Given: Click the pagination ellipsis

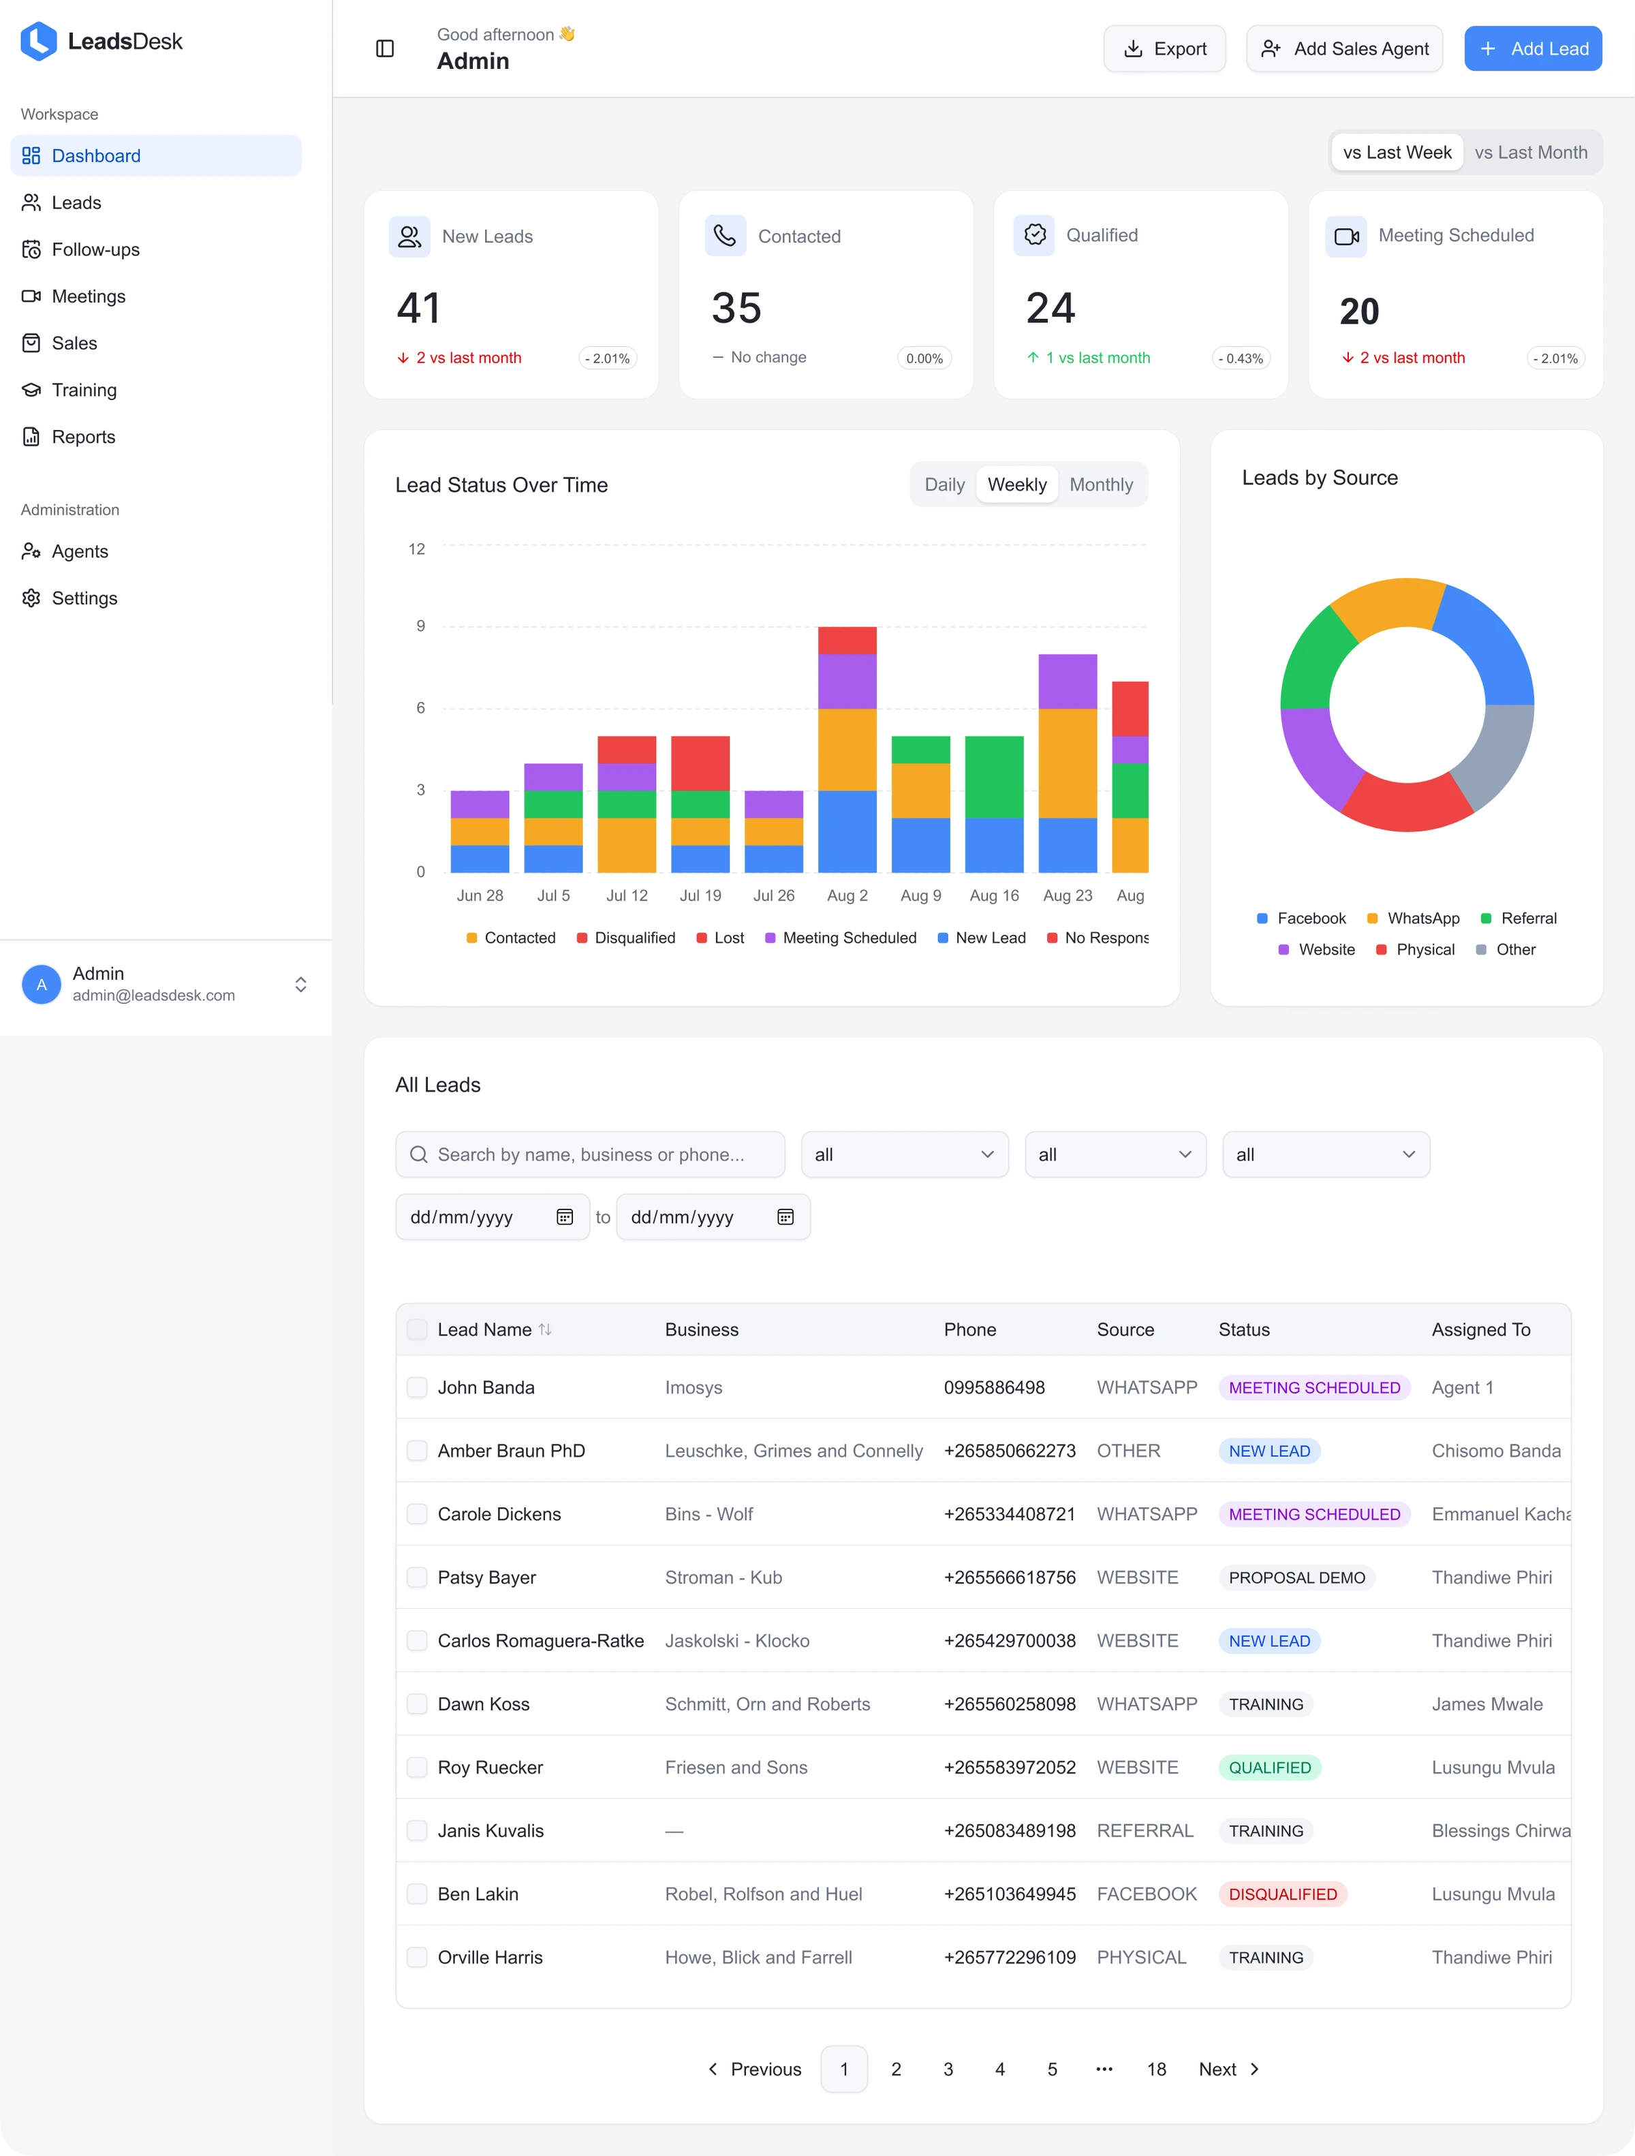Looking at the screenshot, I should click(1104, 2069).
